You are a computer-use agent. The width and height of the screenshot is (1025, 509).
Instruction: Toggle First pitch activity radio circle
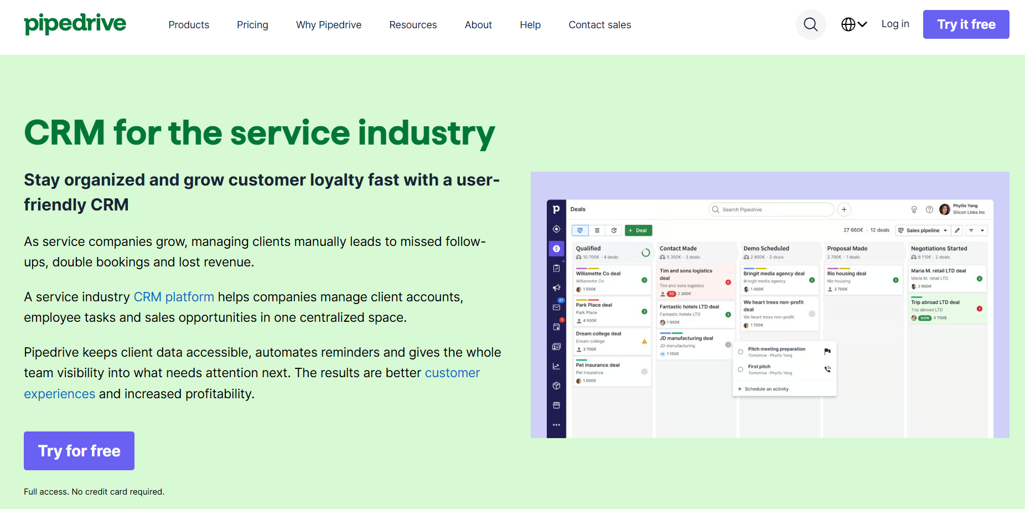click(x=741, y=369)
